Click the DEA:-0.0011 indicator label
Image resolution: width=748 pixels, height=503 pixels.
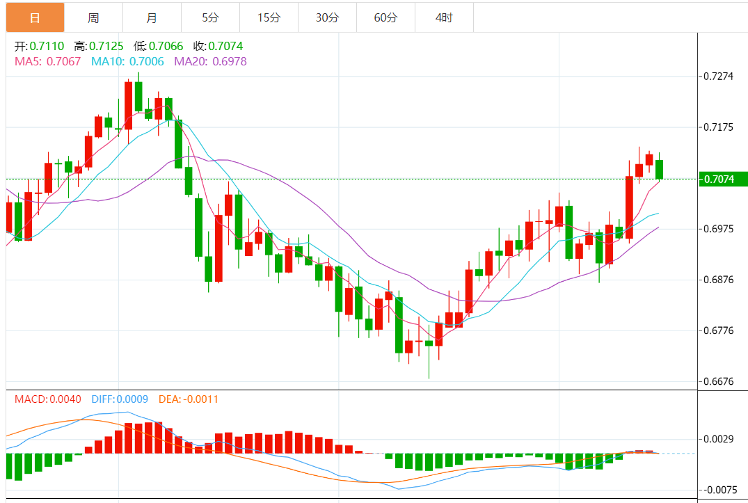[189, 399]
